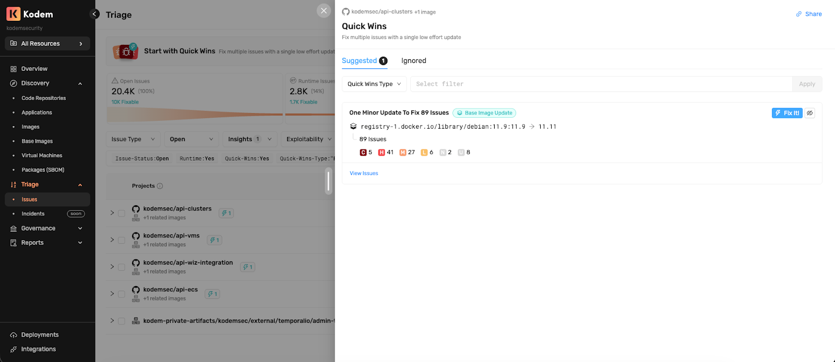Click the layers icon next to debian registry
This screenshot has width=835, height=362.
(x=353, y=127)
